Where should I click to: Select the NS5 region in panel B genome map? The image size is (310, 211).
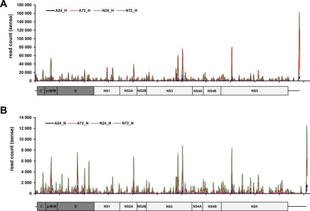254,206
